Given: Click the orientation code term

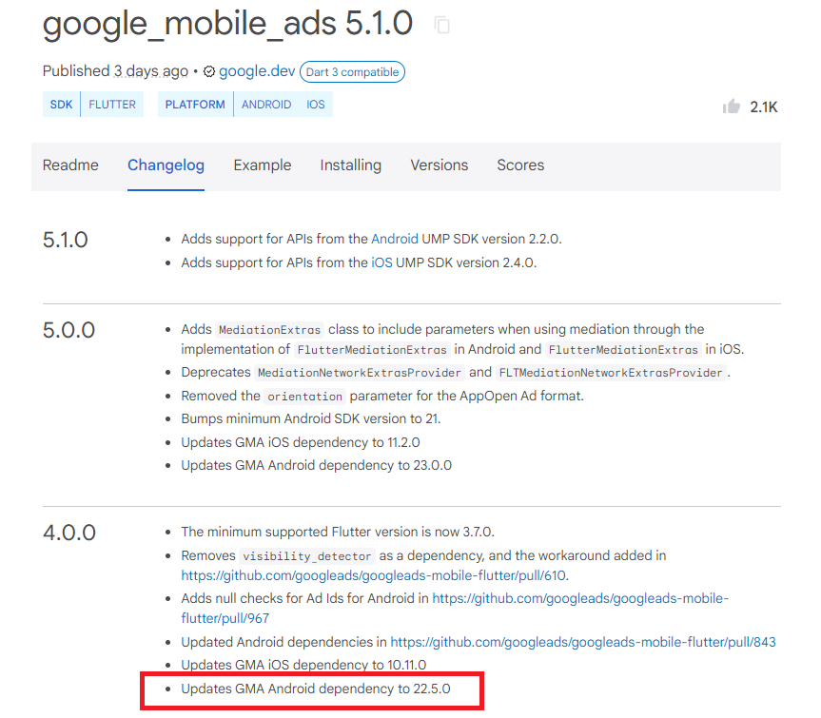Looking at the screenshot, I should (304, 397).
